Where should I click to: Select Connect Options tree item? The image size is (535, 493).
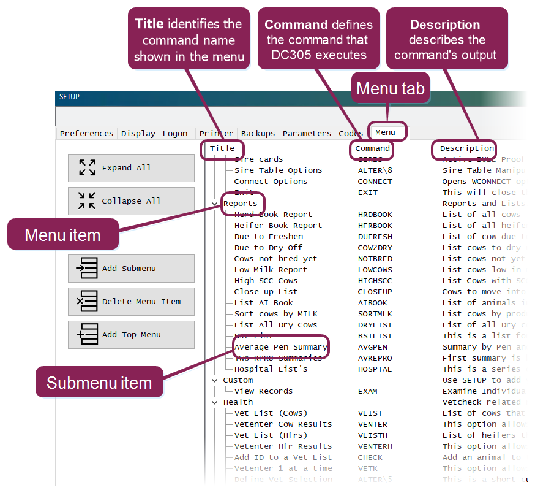click(x=271, y=182)
